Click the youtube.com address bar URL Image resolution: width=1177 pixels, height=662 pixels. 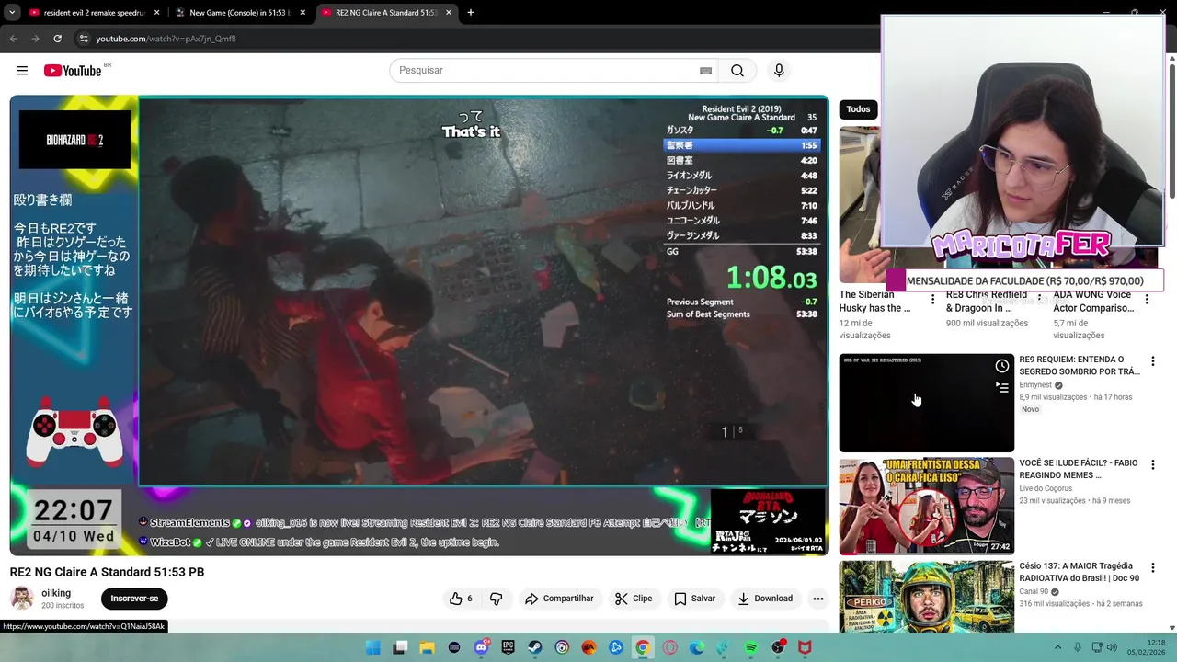click(x=166, y=39)
